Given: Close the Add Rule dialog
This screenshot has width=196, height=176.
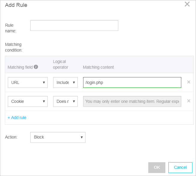Looking at the screenshot, I should [x=187, y=4].
